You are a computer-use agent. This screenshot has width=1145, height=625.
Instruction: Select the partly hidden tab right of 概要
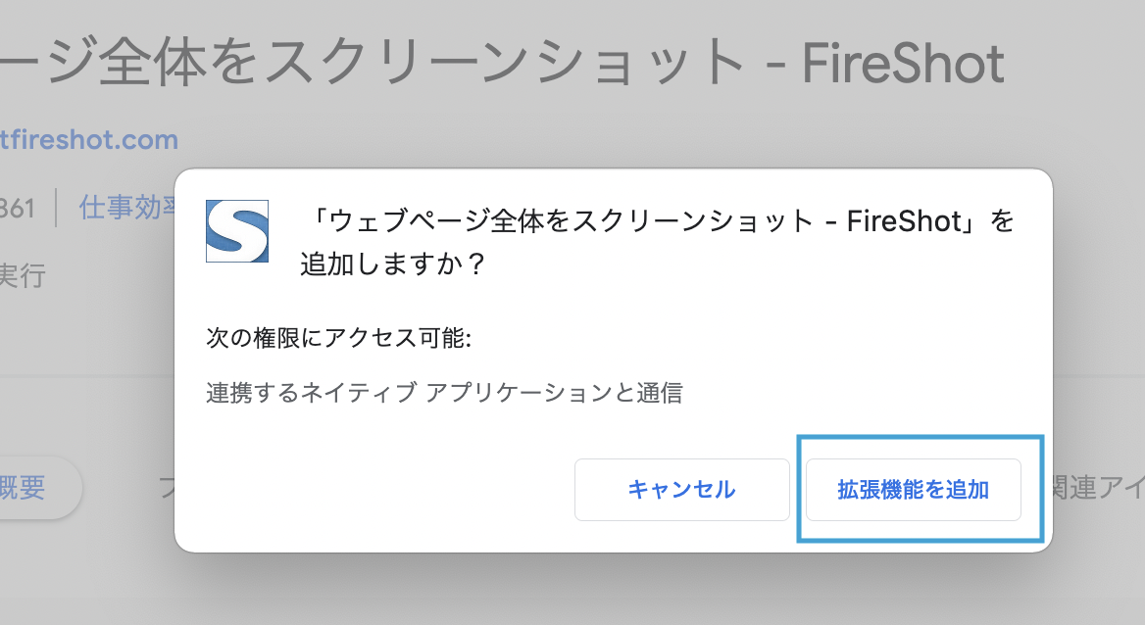[167, 487]
